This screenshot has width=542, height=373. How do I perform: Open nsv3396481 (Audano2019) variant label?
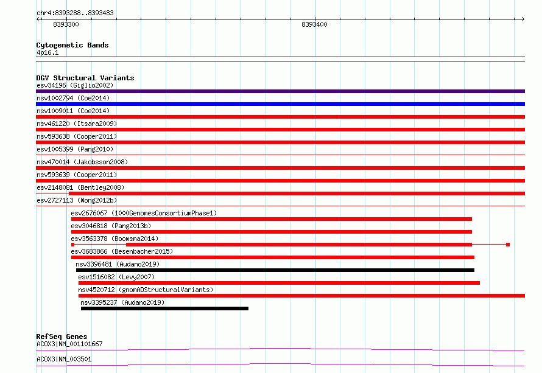[118, 264]
